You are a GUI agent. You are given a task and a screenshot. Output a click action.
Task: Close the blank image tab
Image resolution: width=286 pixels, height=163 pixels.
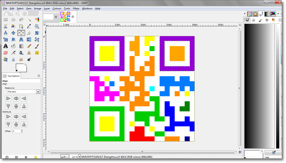[x=56, y=17]
